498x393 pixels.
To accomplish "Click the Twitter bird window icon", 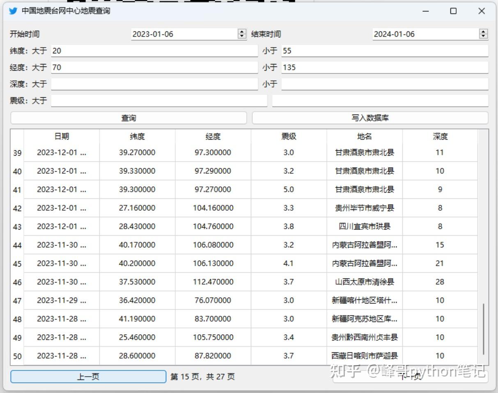I will (13, 11).
